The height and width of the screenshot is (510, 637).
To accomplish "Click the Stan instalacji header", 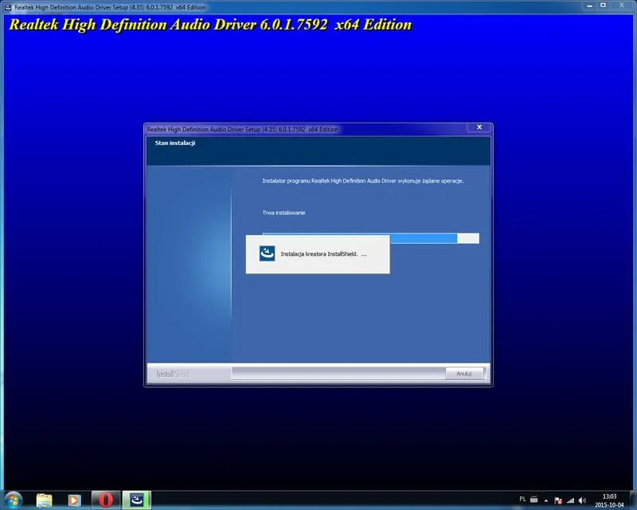I will coord(175,143).
